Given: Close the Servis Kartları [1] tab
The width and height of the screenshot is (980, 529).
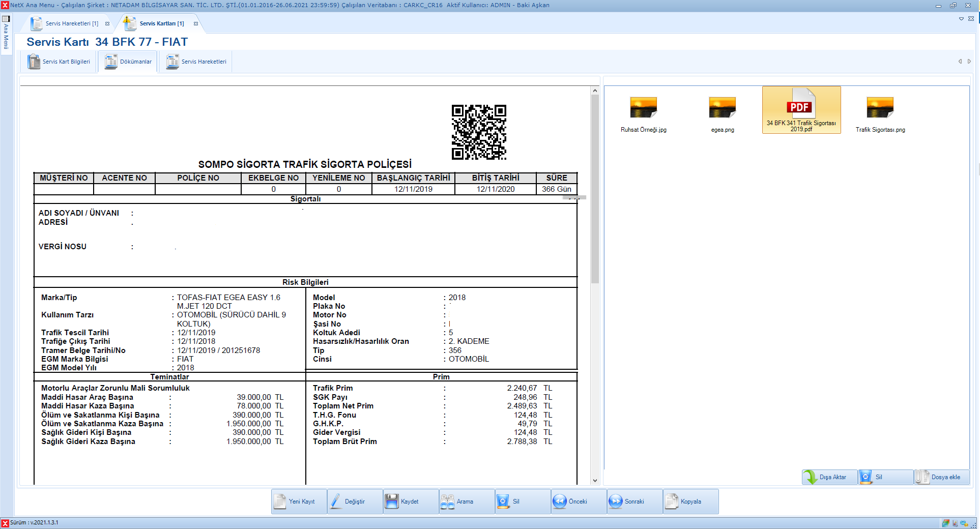Looking at the screenshot, I should click(196, 23).
